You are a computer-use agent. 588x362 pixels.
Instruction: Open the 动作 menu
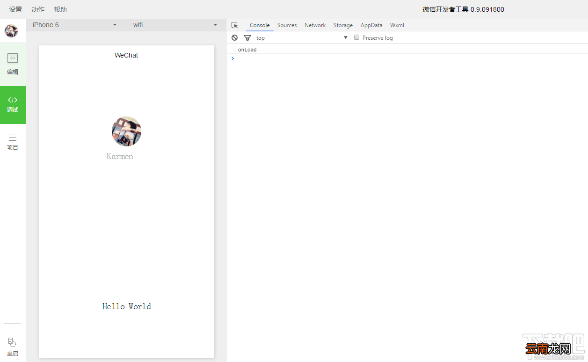tap(38, 9)
